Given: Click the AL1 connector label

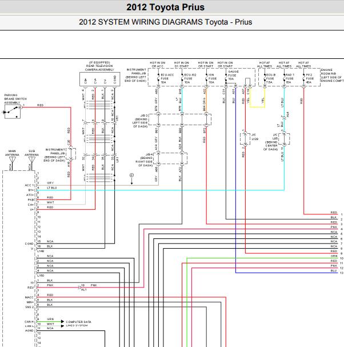Looking at the screenshot, I should coord(84,290).
